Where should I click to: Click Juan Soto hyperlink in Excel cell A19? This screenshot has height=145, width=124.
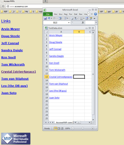(54, 98)
